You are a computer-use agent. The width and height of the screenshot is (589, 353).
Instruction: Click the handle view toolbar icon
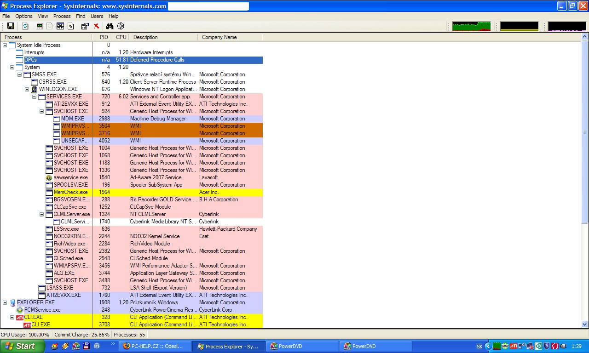tap(70, 26)
